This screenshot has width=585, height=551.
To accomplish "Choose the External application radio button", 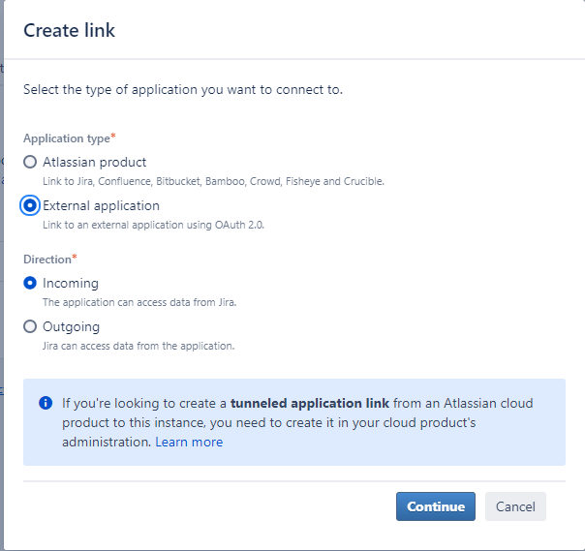I will 30,205.
